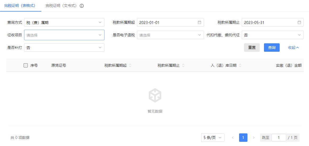Sort by 税款所属期止 column arrows
This screenshot has width=309, height=146.
point(183,65)
